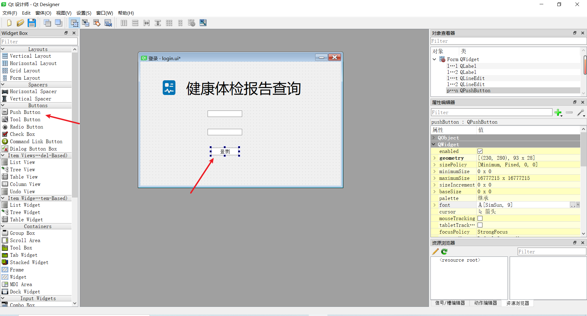
Task: Bring widget to front toolbar icon
Action: tap(59, 23)
